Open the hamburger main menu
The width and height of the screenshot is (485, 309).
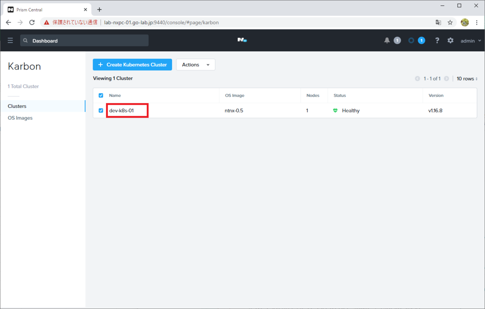point(10,40)
